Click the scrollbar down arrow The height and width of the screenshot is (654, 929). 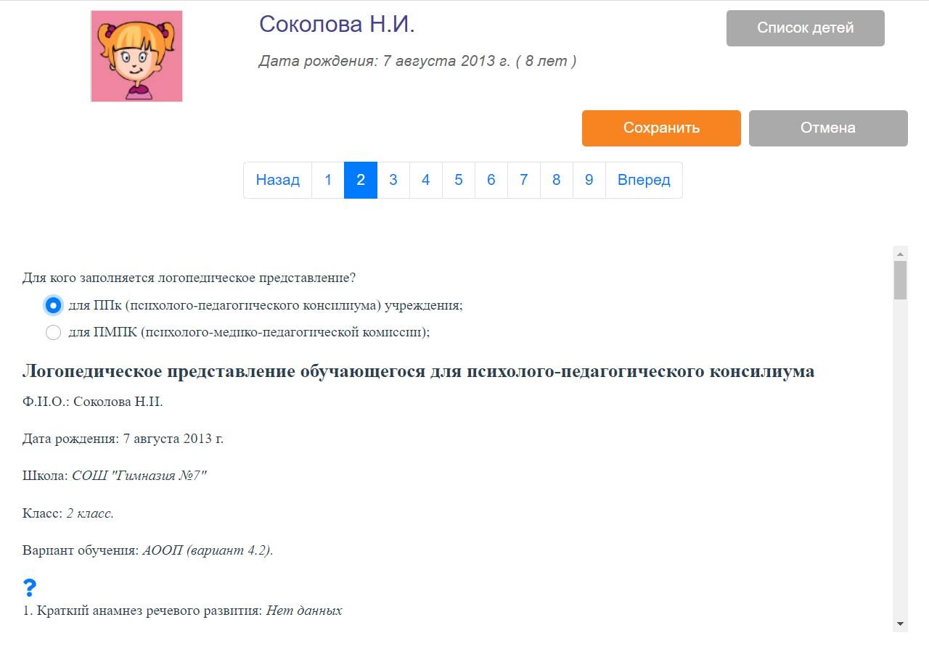tap(901, 624)
